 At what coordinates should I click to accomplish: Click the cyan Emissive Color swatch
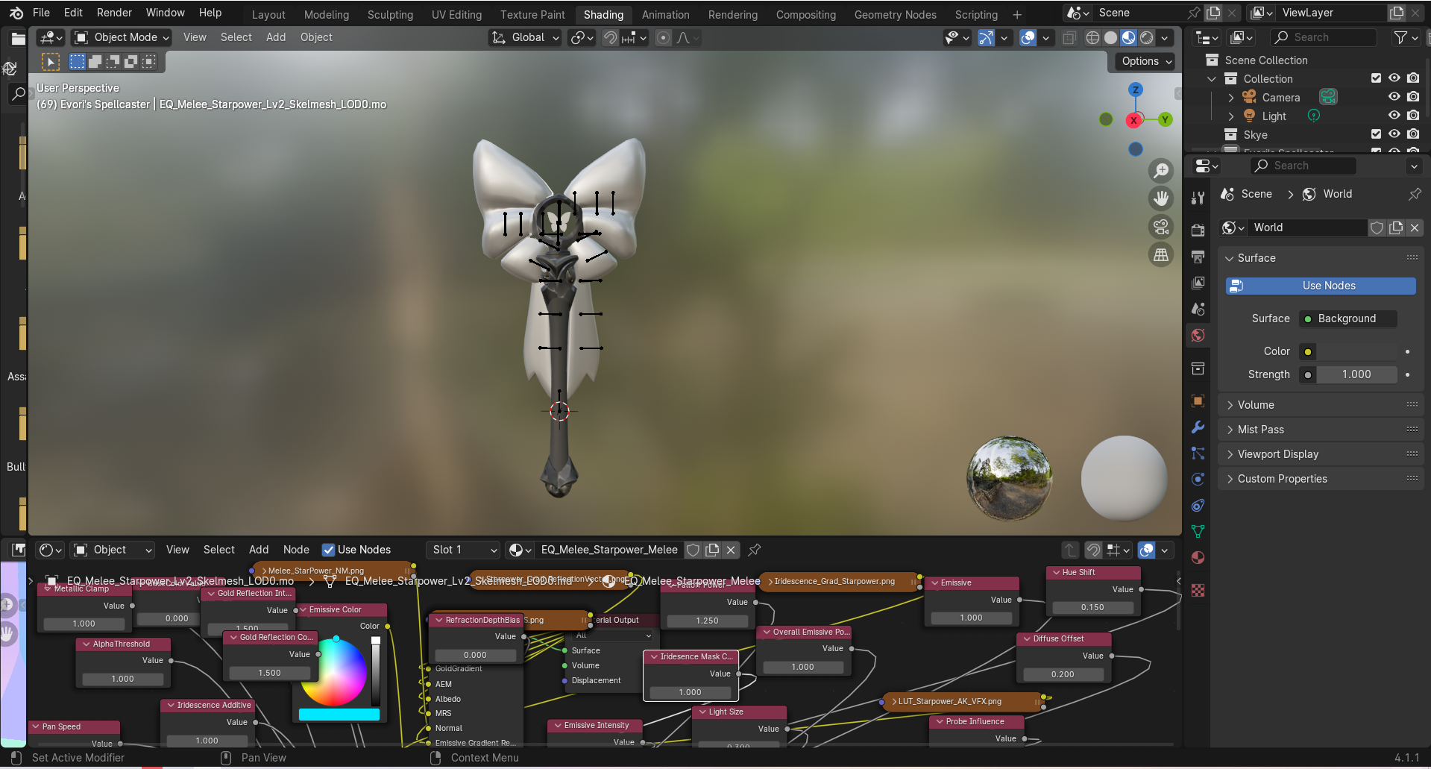[x=339, y=715]
